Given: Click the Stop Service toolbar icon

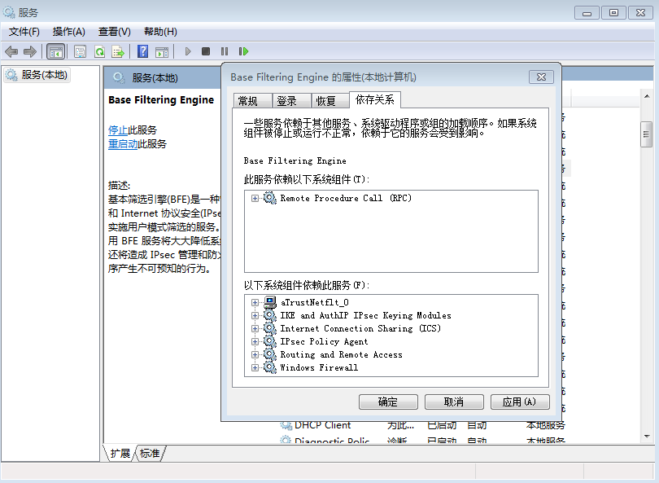Looking at the screenshot, I should 206,51.
